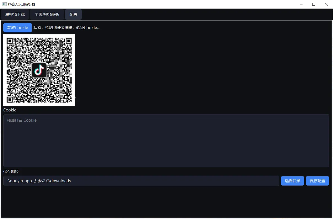Open the 主页/视频解析 tab
Screen dimensions: 333x219
47,14
